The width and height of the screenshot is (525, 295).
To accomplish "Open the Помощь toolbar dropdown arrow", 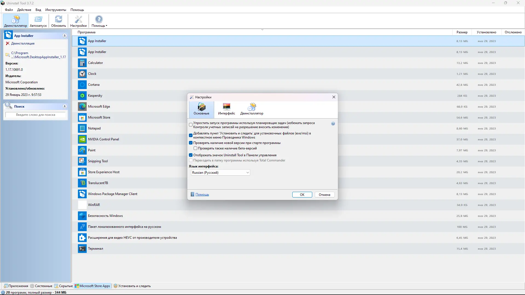I will pyautogui.click(x=106, y=26).
